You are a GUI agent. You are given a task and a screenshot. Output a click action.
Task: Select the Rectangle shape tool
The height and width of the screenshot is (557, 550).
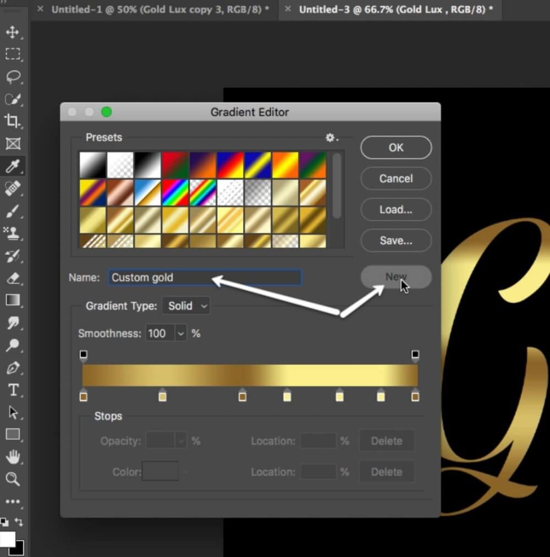[x=13, y=434]
